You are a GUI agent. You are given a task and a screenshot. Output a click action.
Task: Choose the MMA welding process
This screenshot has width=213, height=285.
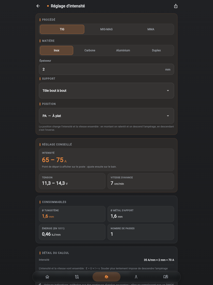pos(151,29)
